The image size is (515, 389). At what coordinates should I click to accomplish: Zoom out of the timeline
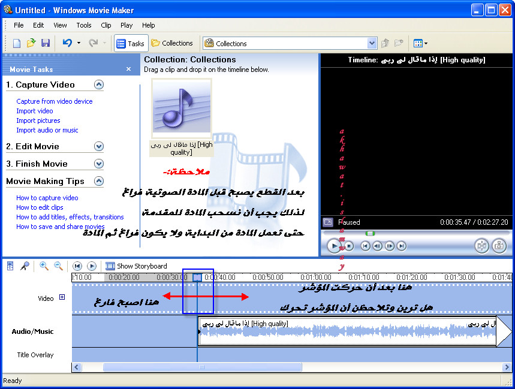pos(59,266)
